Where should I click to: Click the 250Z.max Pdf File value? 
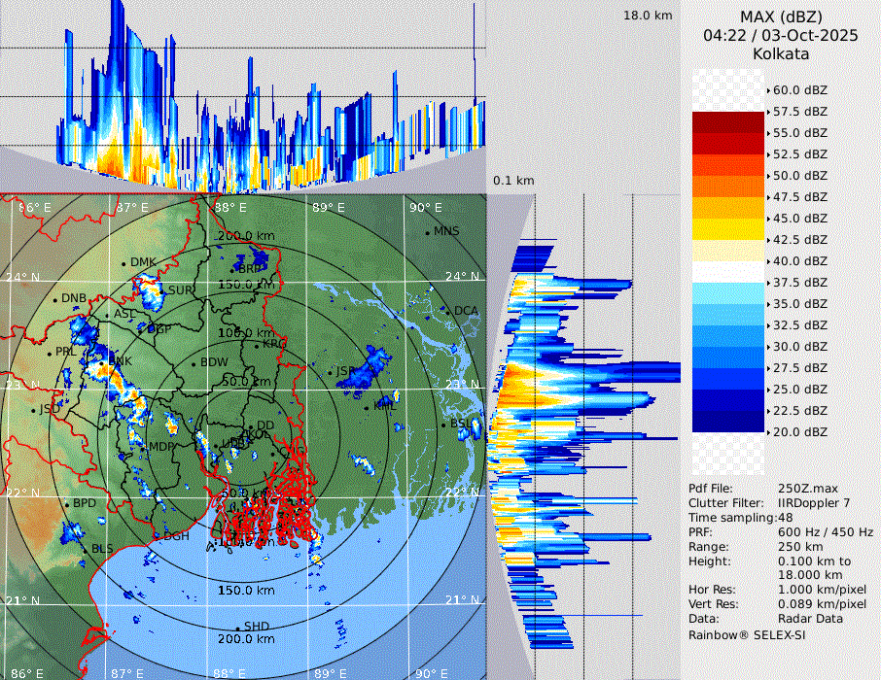(x=805, y=489)
